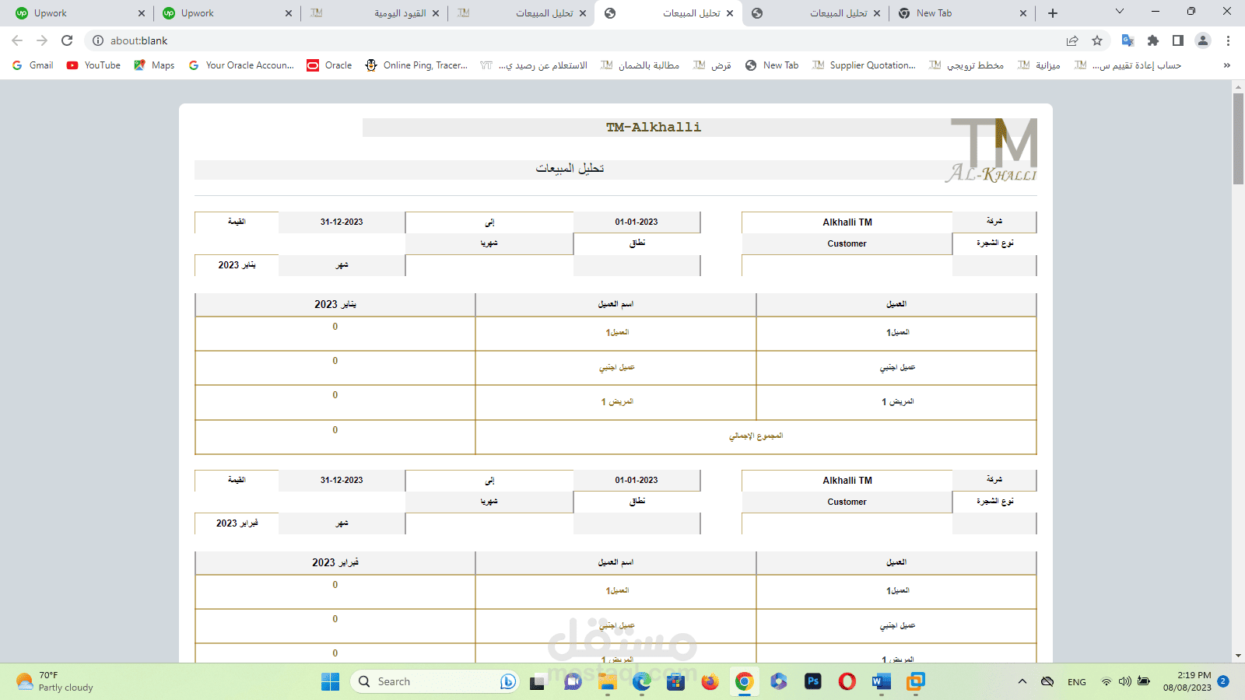Open the Google Translate extension
The height and width of the screenshot is (700, 1245).
(x=1128, y=40)
